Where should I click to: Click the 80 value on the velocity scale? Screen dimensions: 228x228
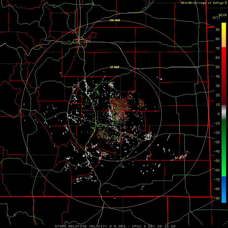(x=218, y=39)
